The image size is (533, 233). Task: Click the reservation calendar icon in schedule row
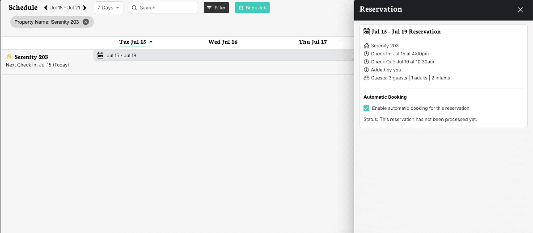pyautogui.click(x=100, y=55)
